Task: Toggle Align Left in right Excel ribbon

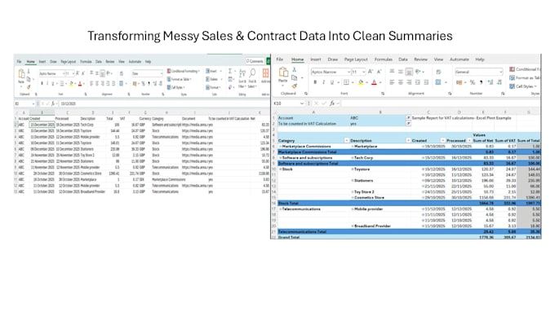Action: 392,82
